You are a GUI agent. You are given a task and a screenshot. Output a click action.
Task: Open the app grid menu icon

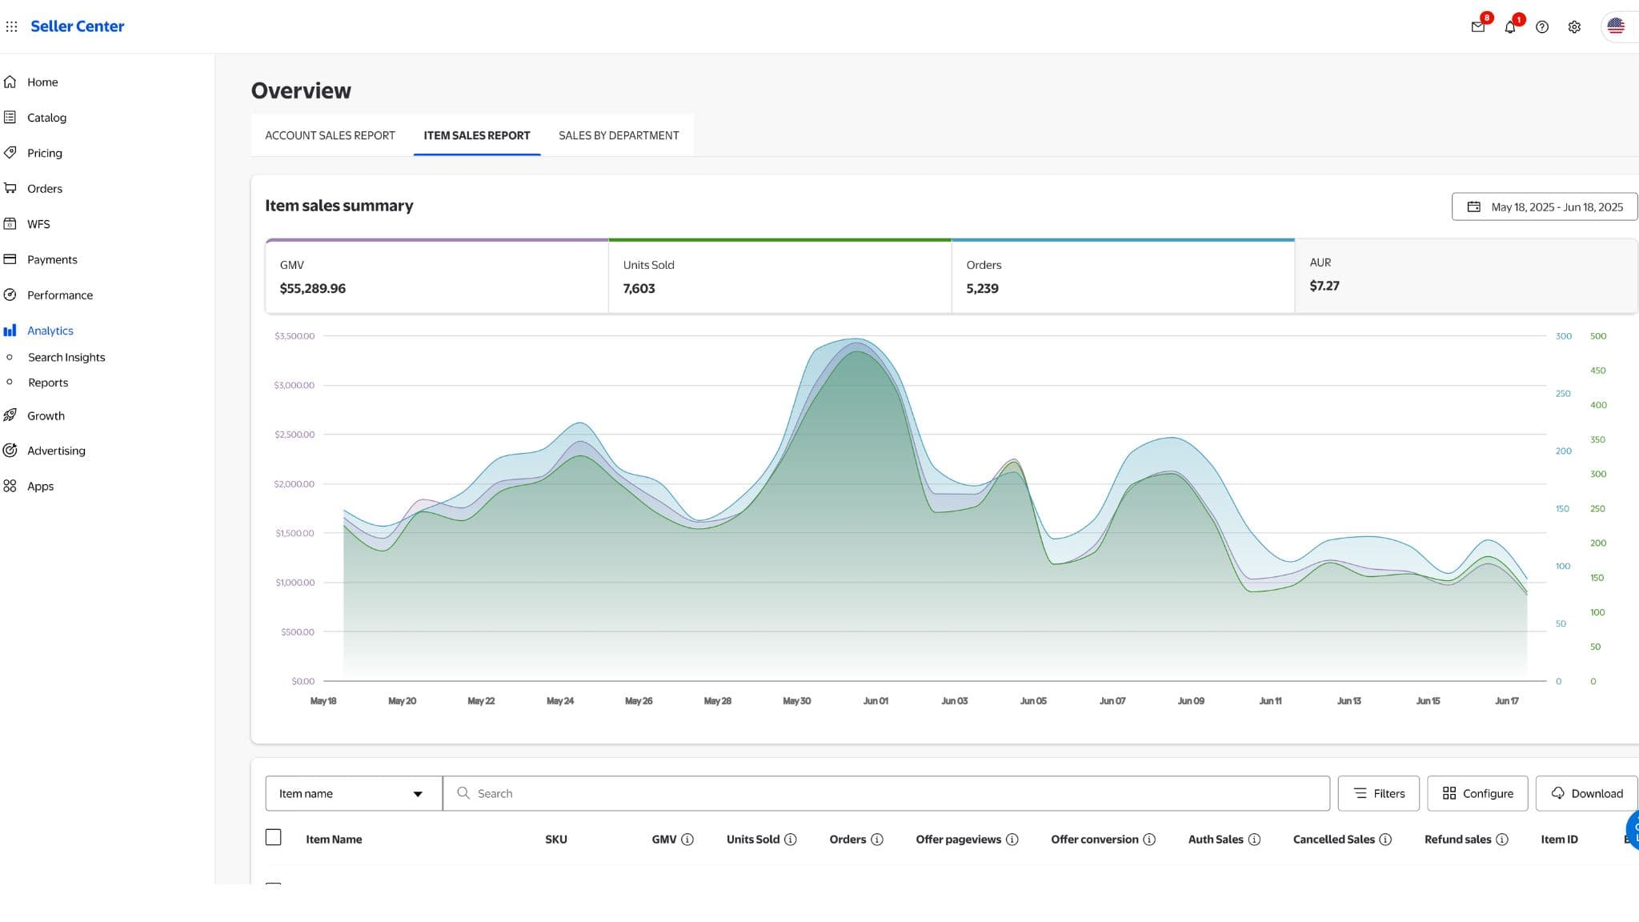[x=11, y=26]
